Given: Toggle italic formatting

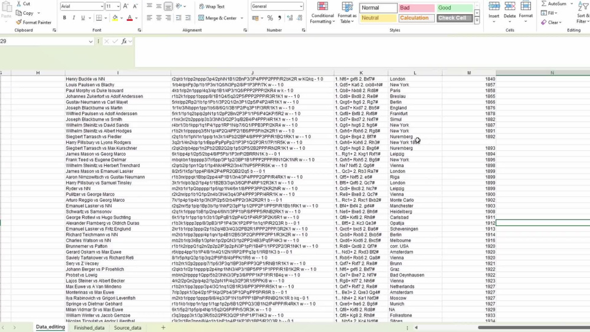Looking at the screenshot, I should [74, 18].
